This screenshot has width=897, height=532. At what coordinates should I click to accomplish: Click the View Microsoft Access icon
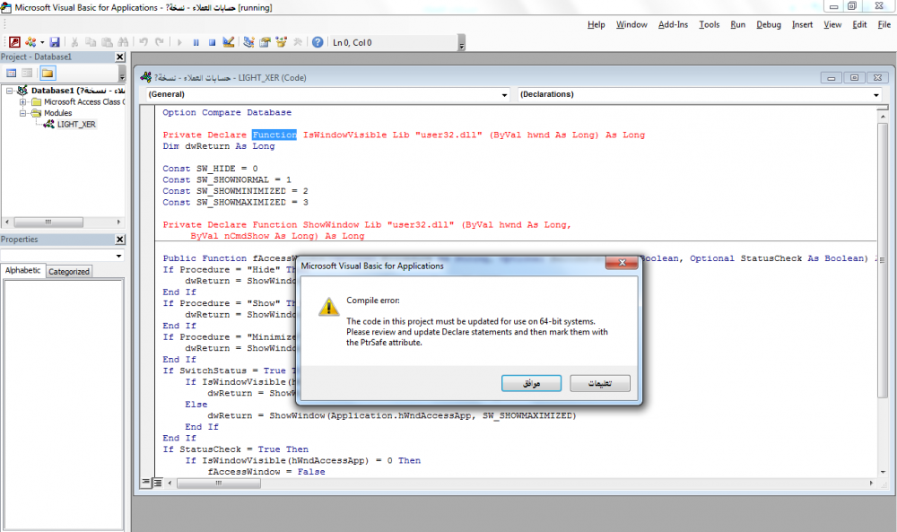click(15, 42)
